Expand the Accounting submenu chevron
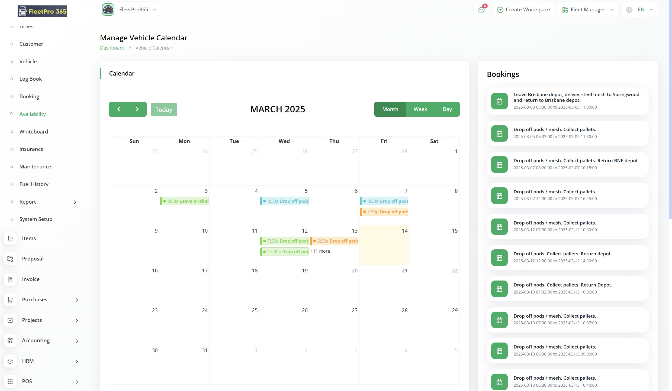Screen dimensions: 672x391 coord(77,341)
